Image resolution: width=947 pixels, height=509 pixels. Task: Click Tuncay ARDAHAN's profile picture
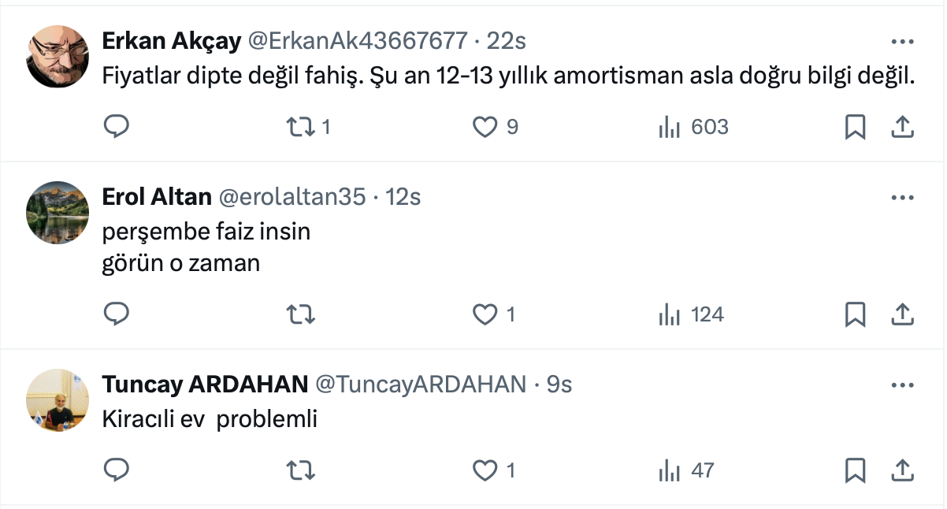click(58, 400)
